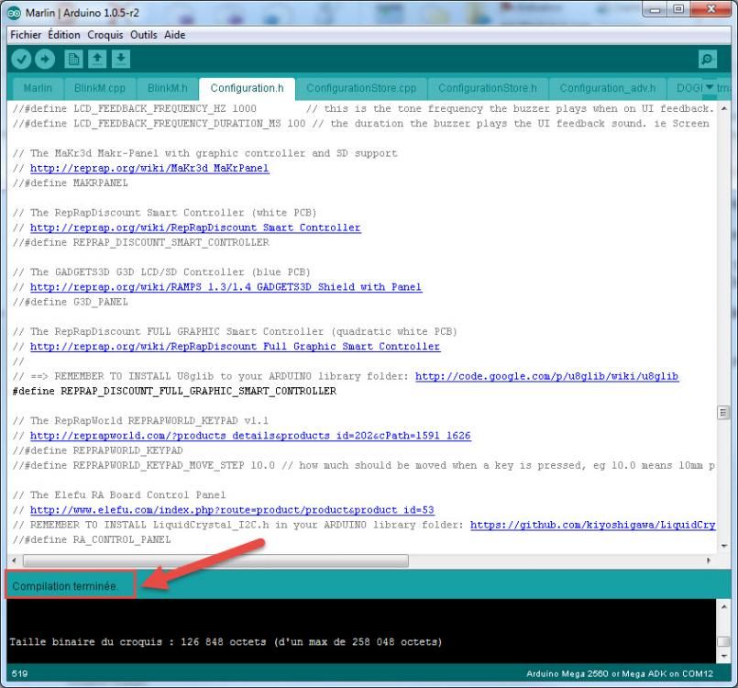Open the elefu.com product link
The width and height of the screenshot is (738, 688).
(232, 509)
